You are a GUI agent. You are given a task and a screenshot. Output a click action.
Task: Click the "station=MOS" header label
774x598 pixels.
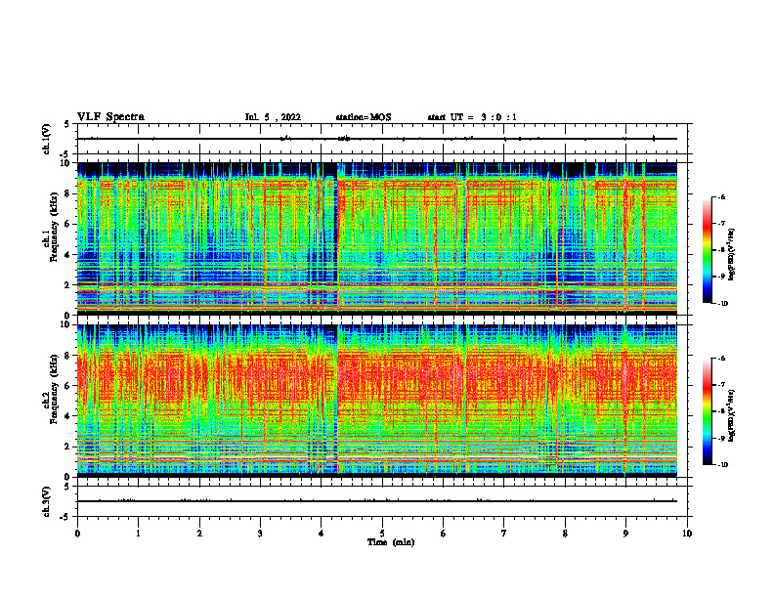[364, 117]
